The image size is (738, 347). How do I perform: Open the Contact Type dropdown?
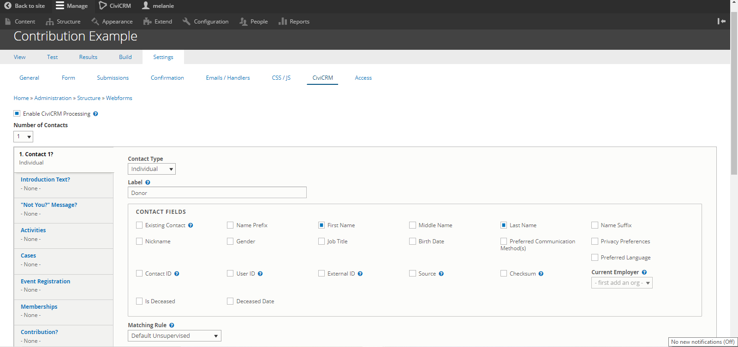click(x=152, y=169)
